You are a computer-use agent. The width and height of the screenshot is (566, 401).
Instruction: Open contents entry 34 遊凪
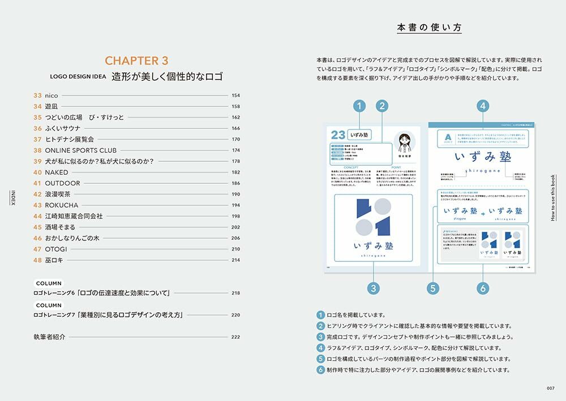click(136, 106)
